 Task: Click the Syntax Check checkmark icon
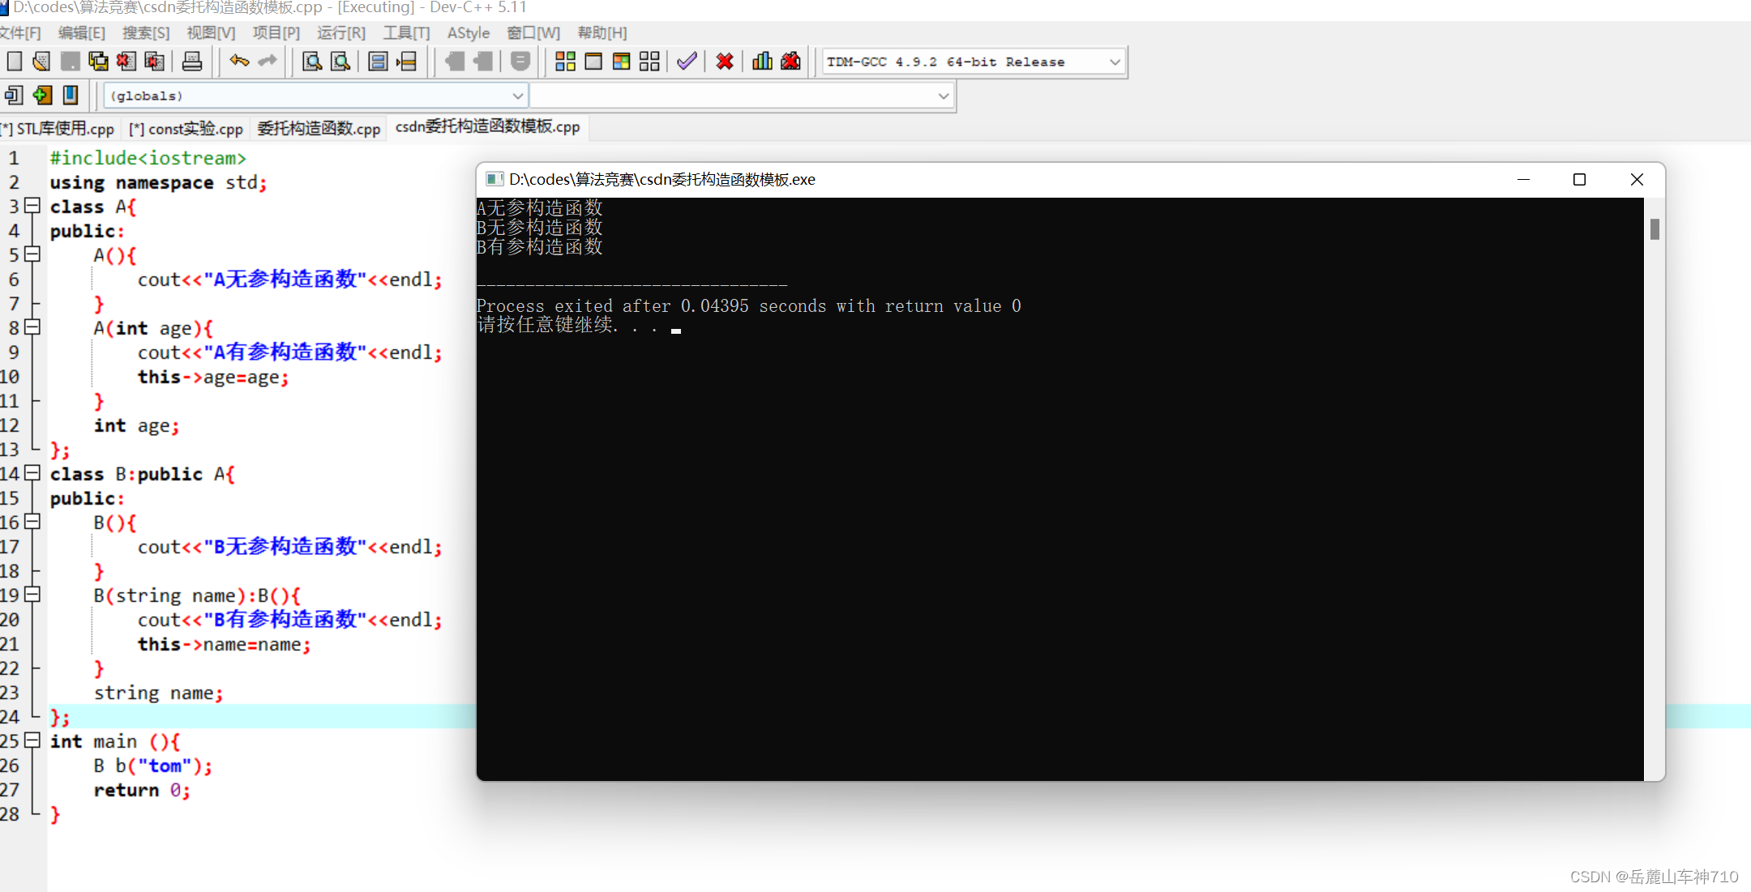(x=687, y=62)
